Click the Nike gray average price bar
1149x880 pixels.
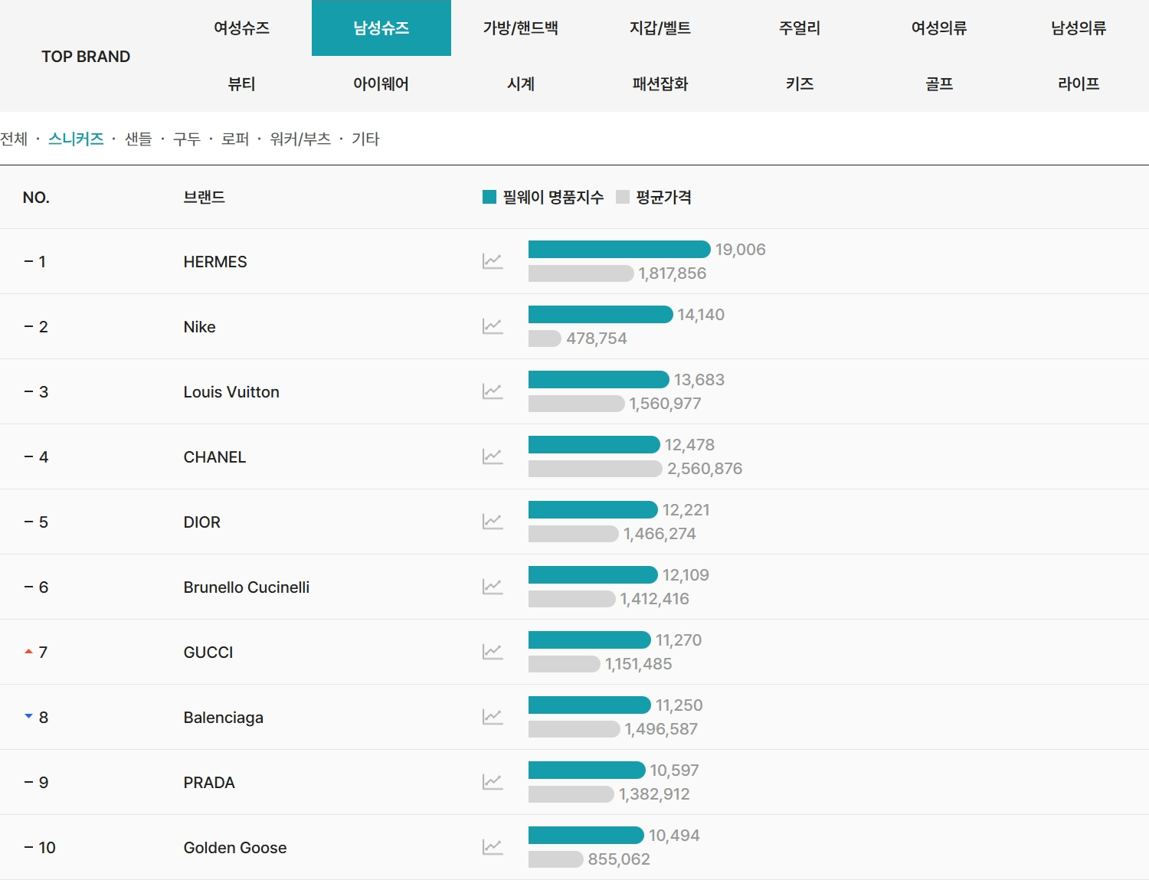point(545,338)
